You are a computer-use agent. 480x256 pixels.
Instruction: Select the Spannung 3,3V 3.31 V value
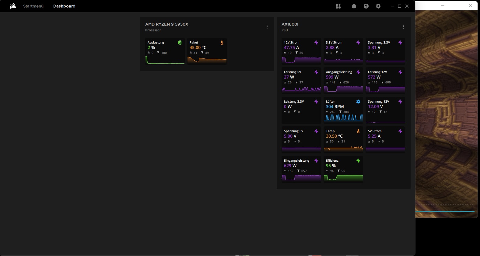pos(374,47)
